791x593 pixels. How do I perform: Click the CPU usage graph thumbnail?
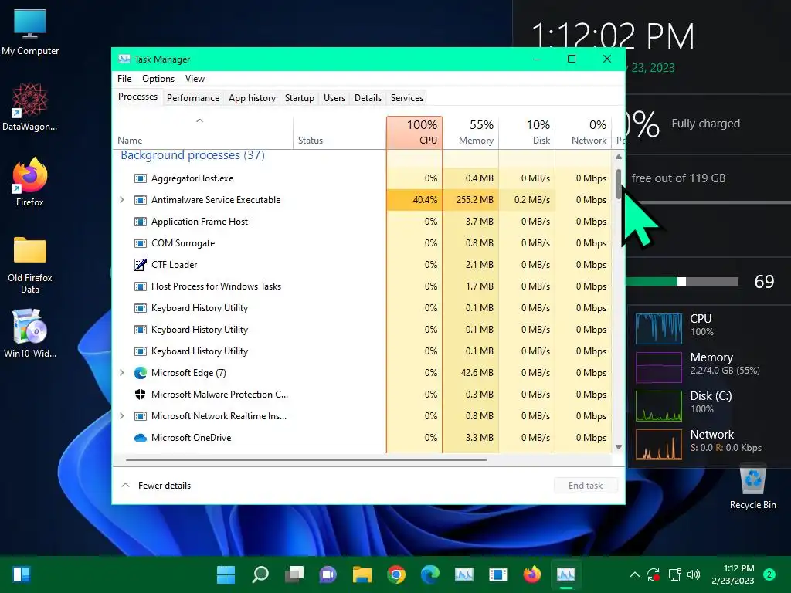659,328
